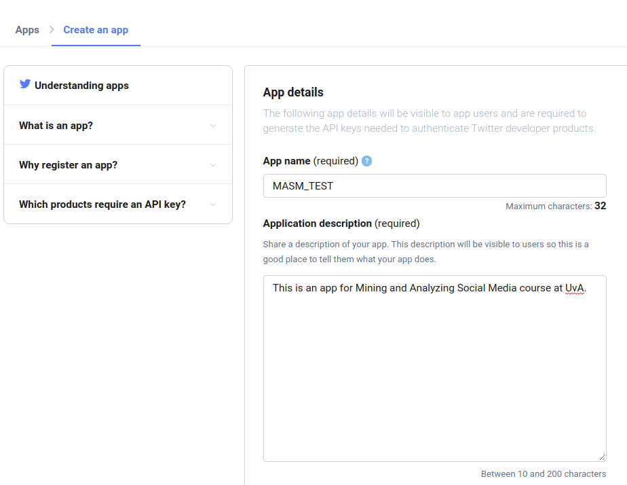This screenshot has width=627, height=485.
Task: Click the 'The following app details' intro paragraph
Action: click(429, 121)
